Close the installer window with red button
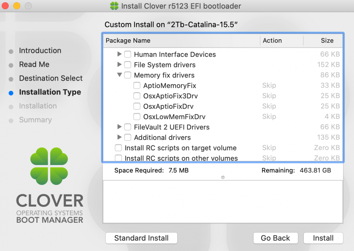 [5, 6]
